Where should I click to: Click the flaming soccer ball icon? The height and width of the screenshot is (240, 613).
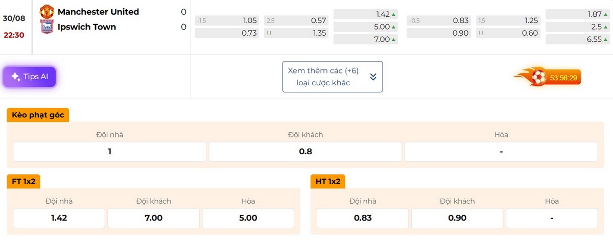click(x=531, y=78)
